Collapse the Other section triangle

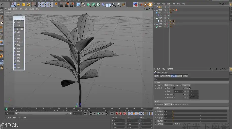click(x=156, y=108)
